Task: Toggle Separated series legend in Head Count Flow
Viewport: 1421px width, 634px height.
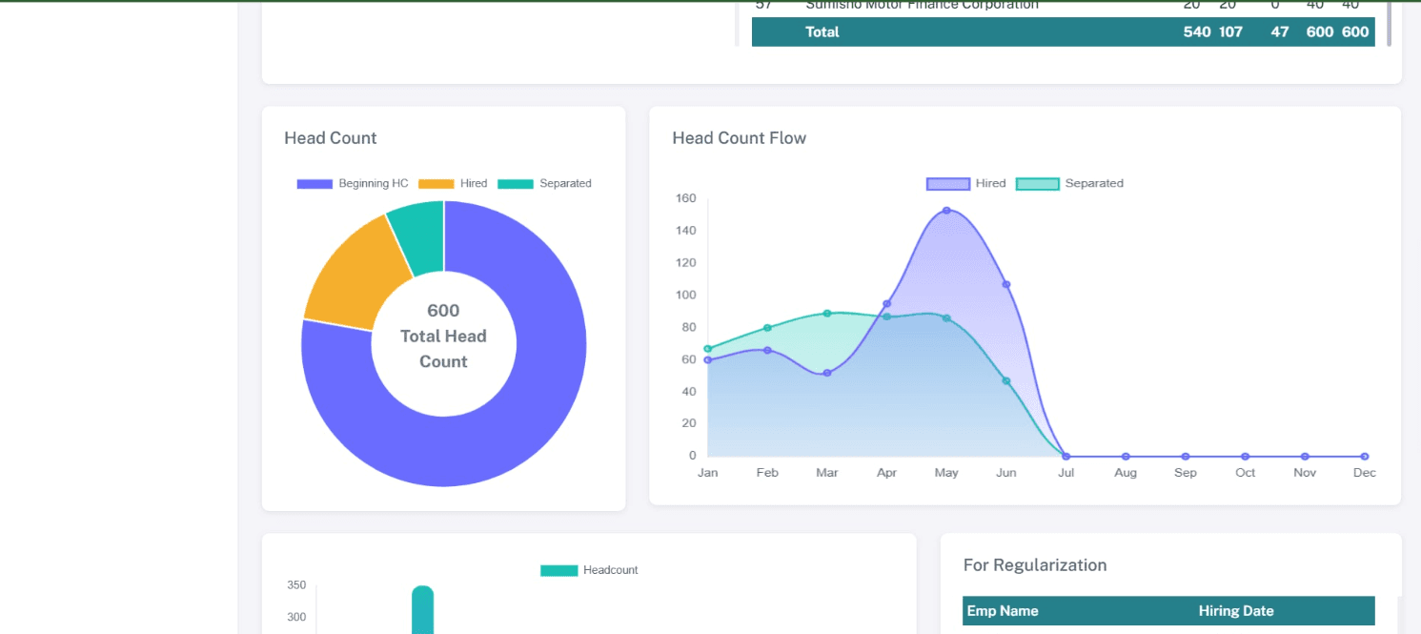Action: pos(1069,183)
